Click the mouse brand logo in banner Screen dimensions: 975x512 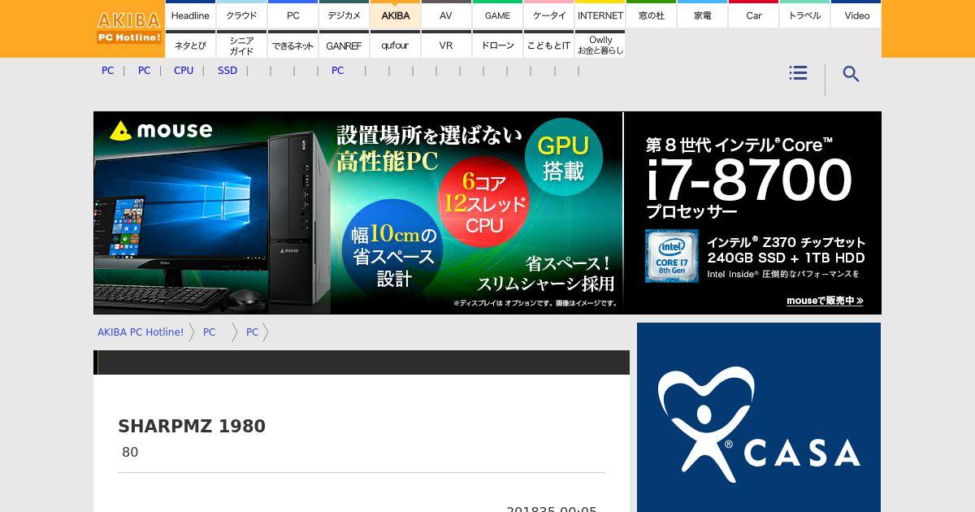[x=162, y=130]
